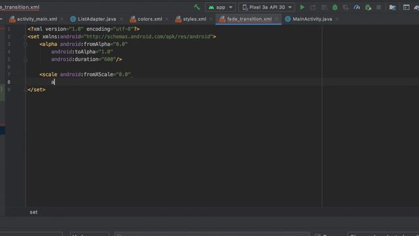The image size is (419, 236).
Task: Switch to the colors.xml tab
Action: point(150,19)
